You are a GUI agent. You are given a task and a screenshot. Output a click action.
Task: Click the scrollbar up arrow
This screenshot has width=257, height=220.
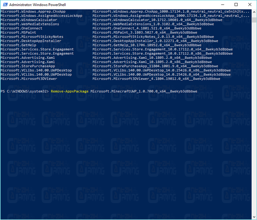(x=254, y=12)
